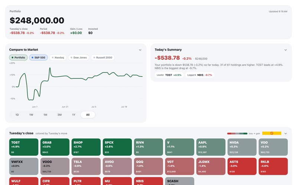Screen dimensions: 297x185
Task: Select the 3M time range
Action: [59, 115]
